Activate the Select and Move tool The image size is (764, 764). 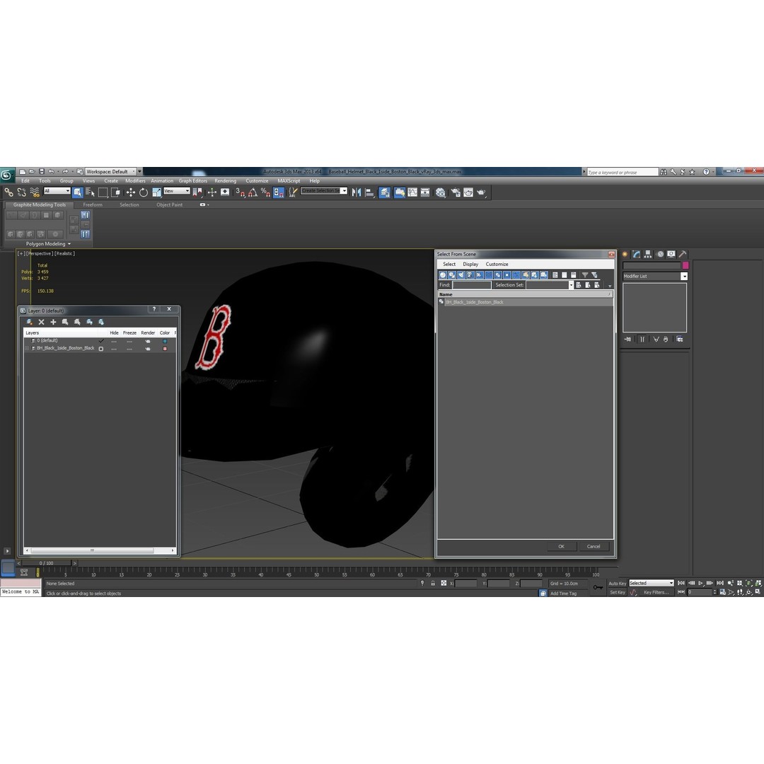131,192
